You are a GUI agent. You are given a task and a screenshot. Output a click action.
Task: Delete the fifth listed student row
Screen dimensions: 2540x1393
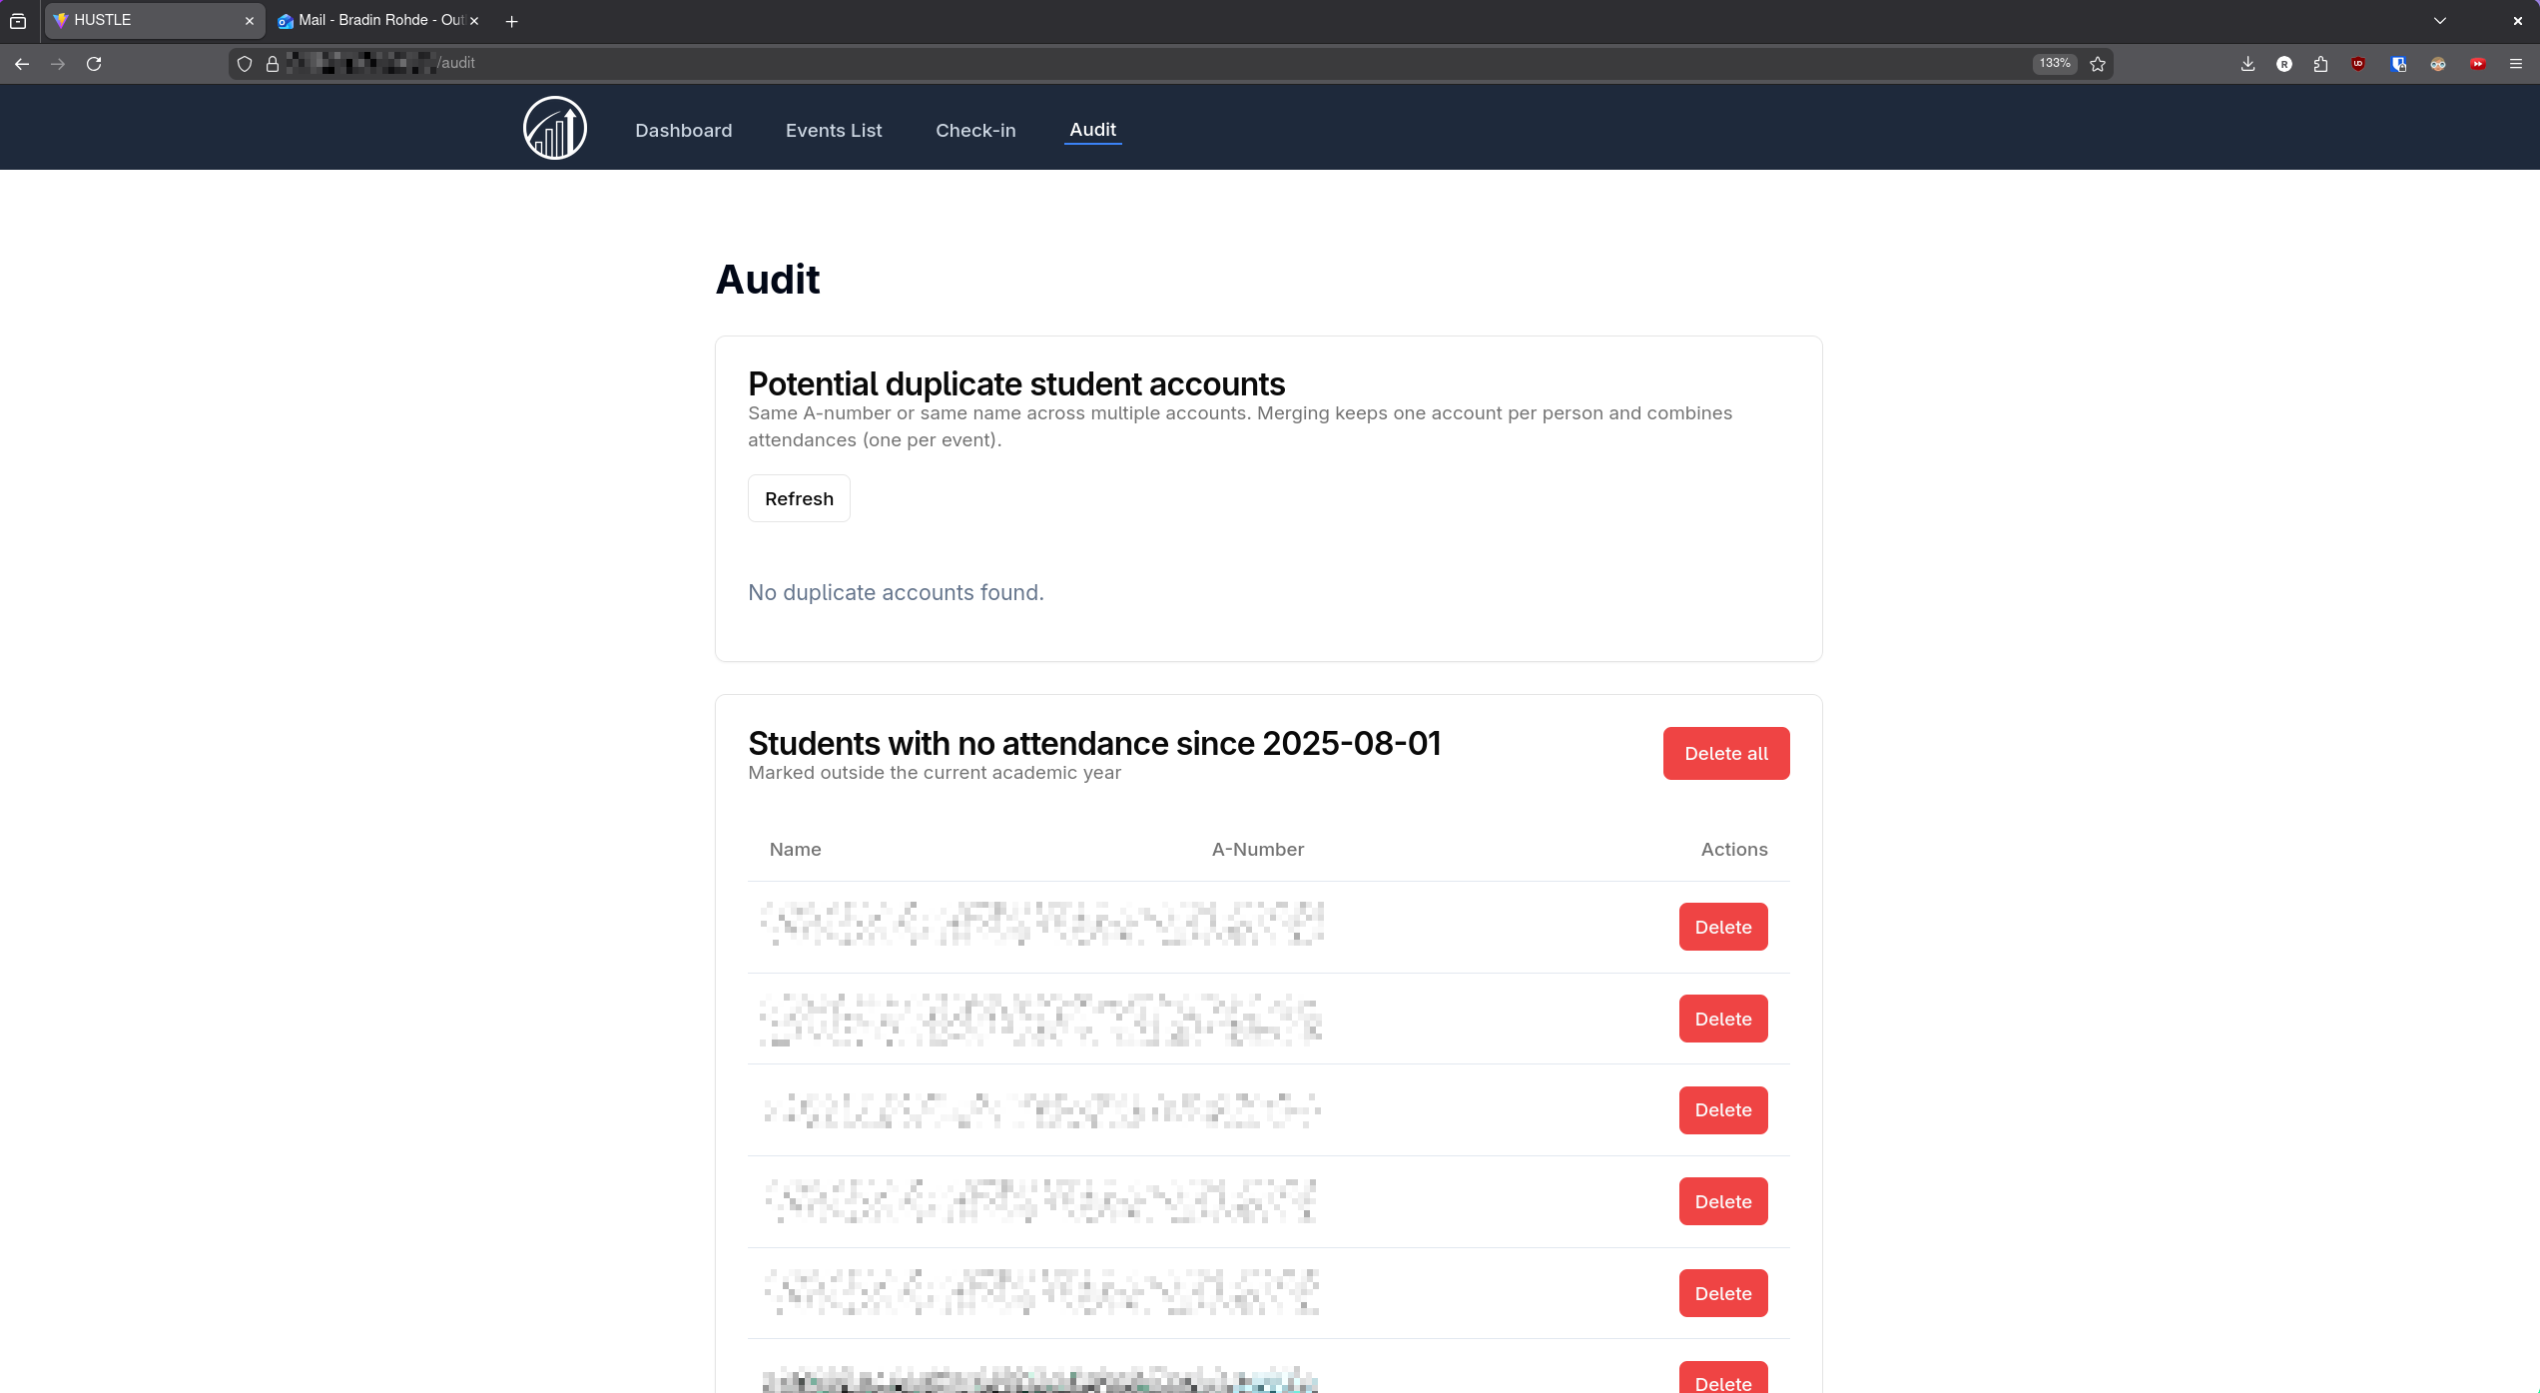pos(1723,1293)
